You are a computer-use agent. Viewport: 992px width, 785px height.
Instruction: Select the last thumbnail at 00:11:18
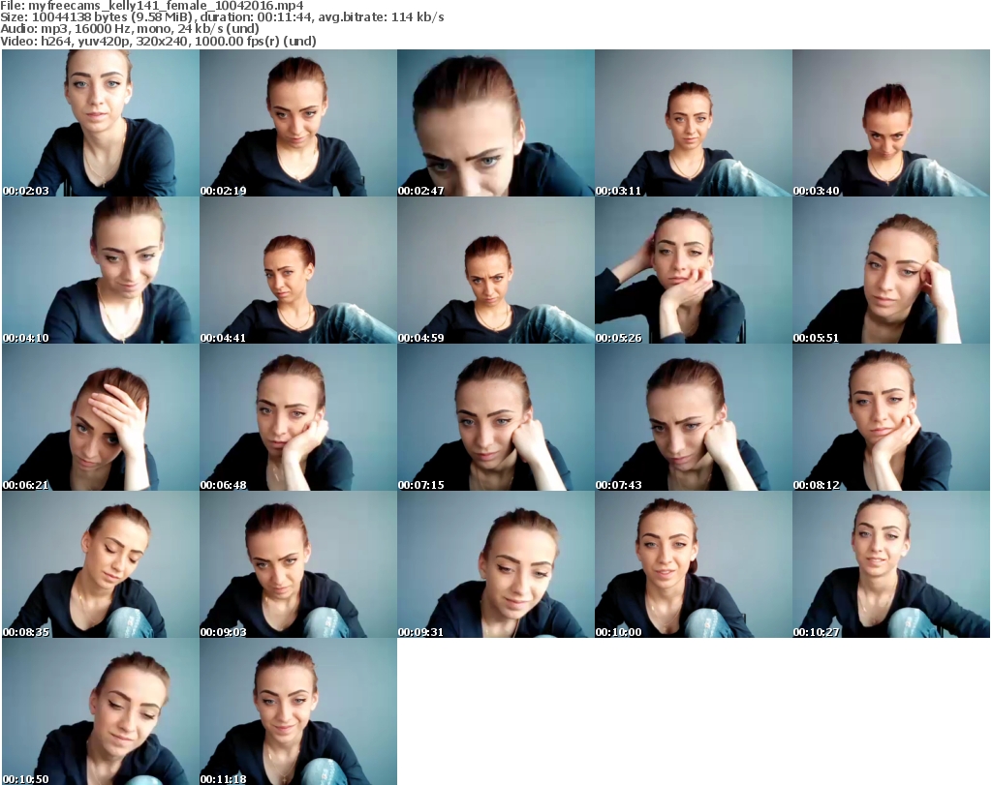click(x=297, y=711)
